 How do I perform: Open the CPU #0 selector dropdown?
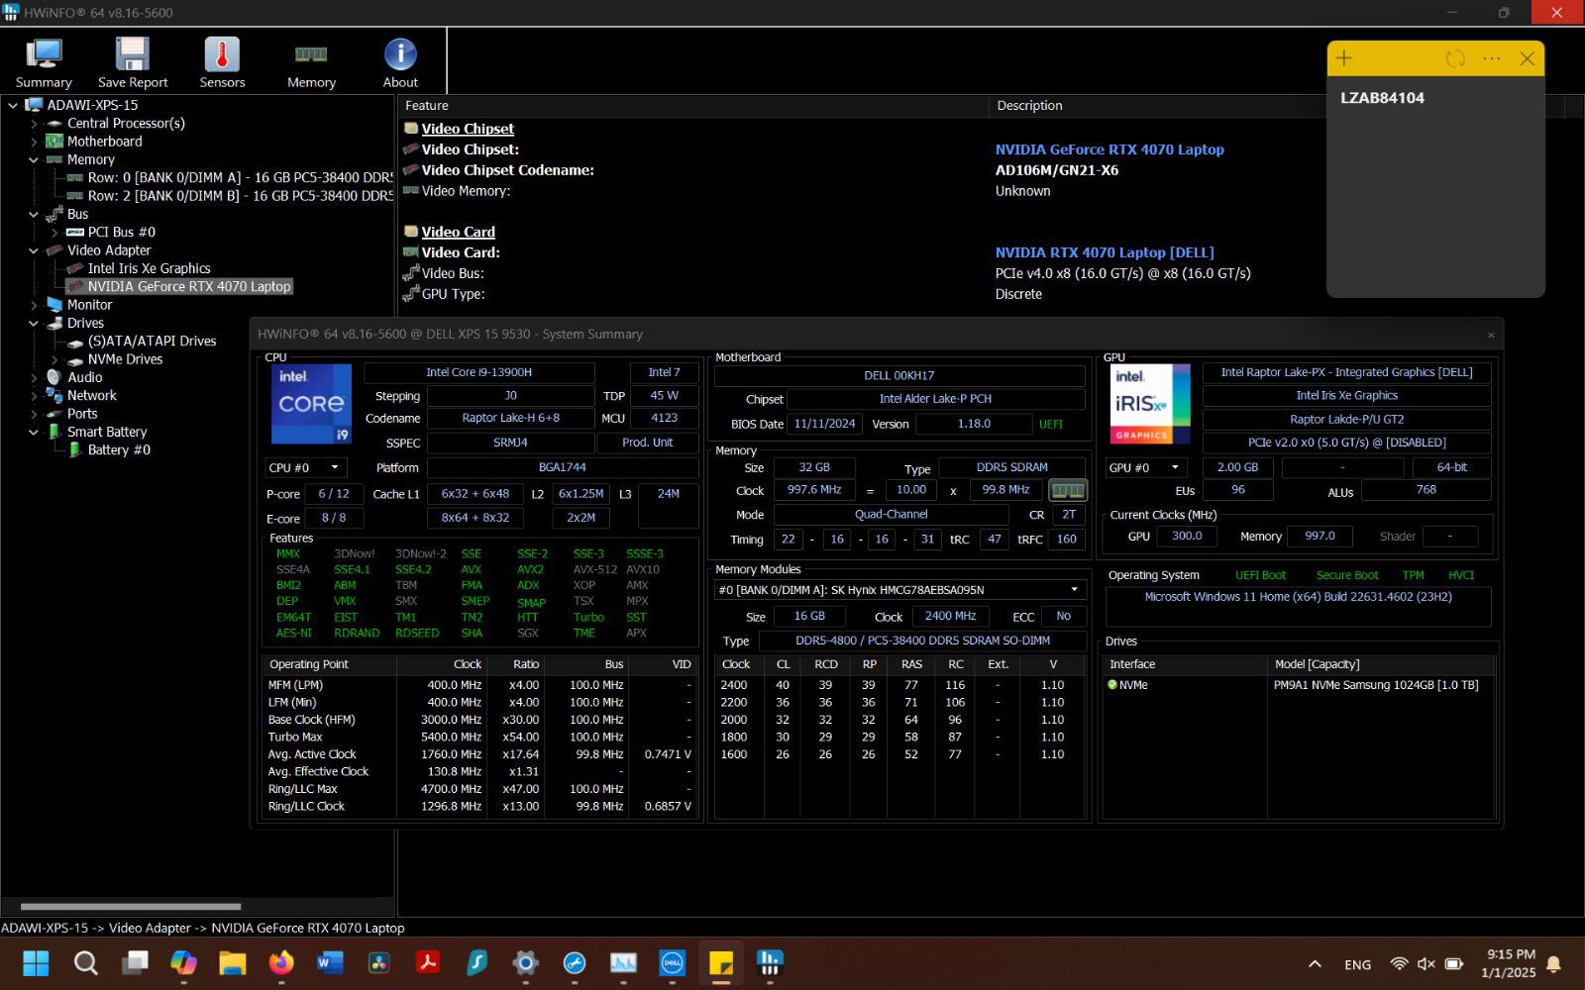tap(305, 467)
